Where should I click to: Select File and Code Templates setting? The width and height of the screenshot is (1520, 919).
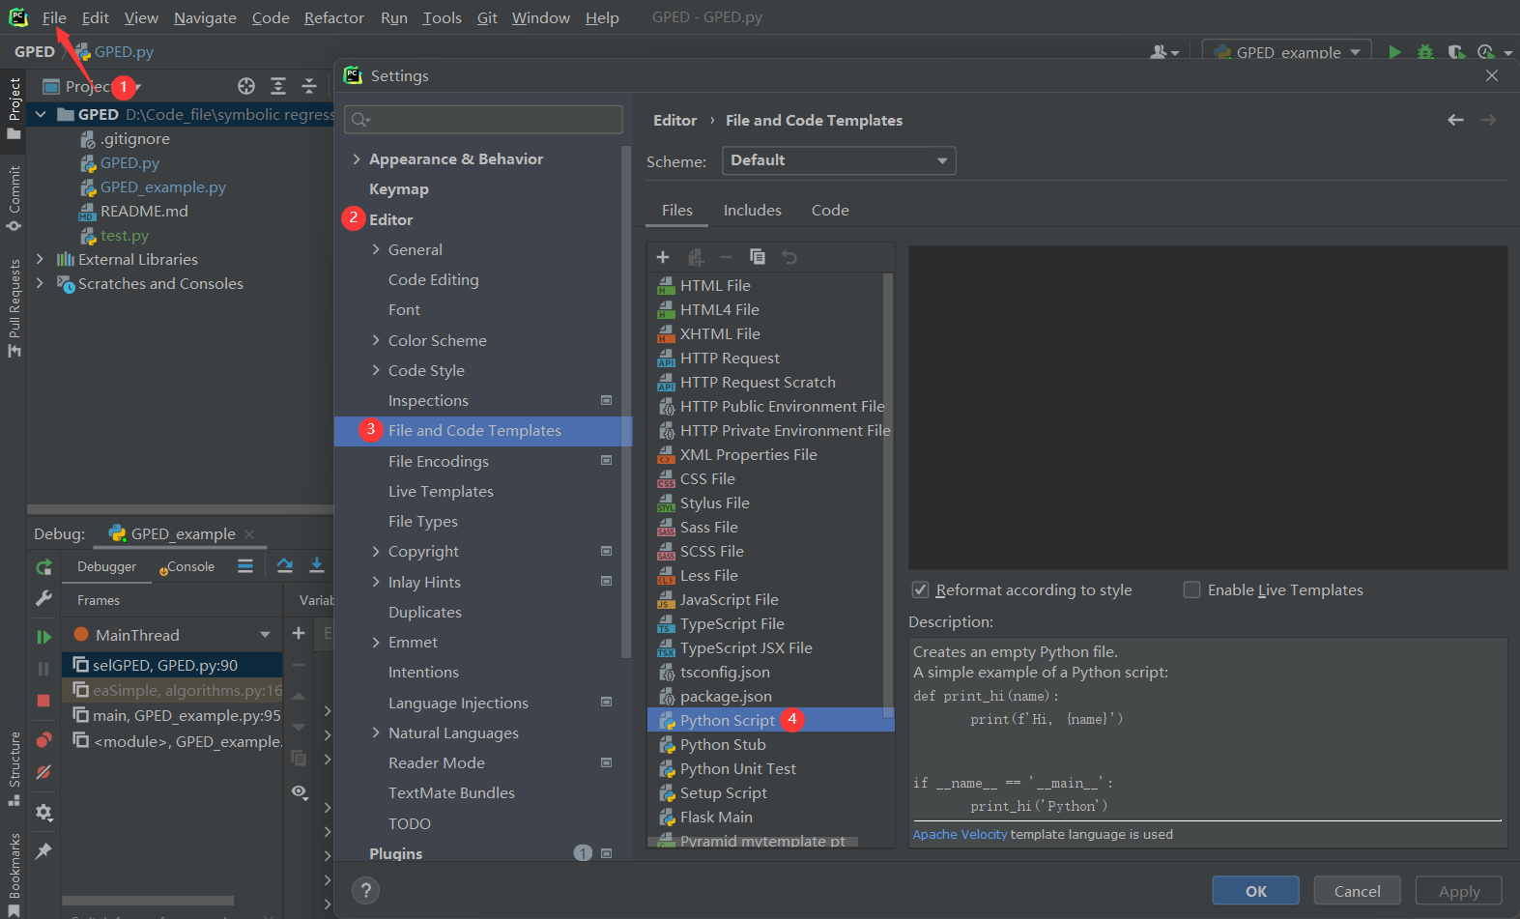point(483,431)
